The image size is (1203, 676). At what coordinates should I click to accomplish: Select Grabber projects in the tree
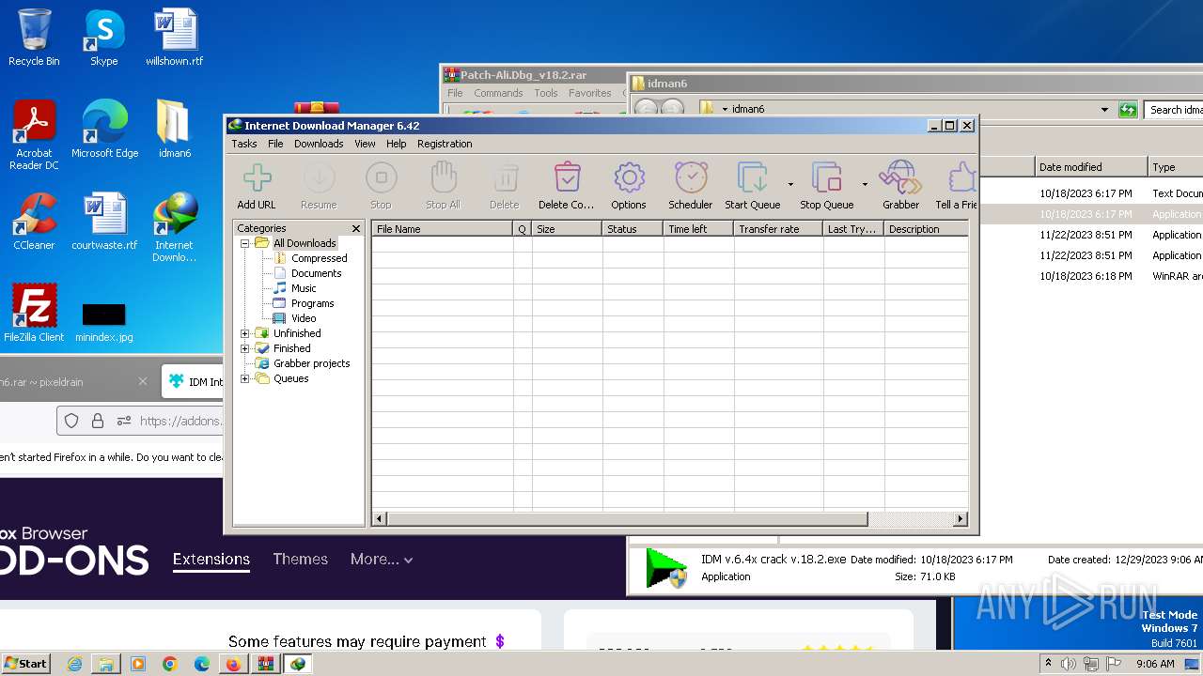coord(311,363)
